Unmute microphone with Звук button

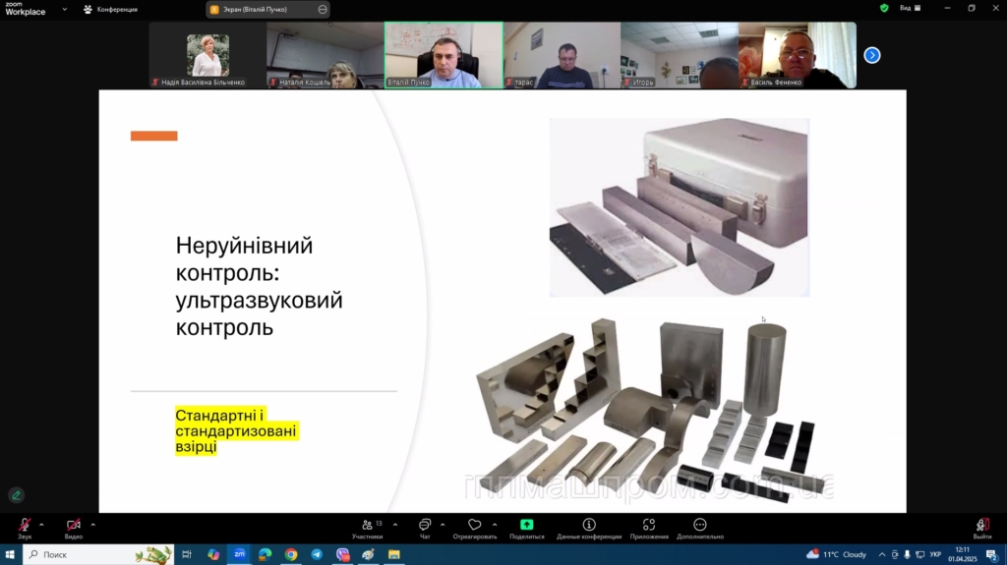(24, 528)
